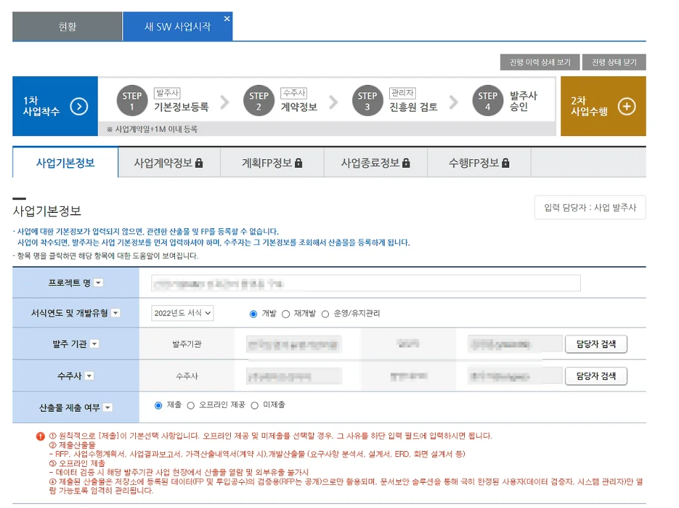Viewport: 679px width, 508px height.
Task: Click the plus icon on 2차 사업수행
Action: 627,106
